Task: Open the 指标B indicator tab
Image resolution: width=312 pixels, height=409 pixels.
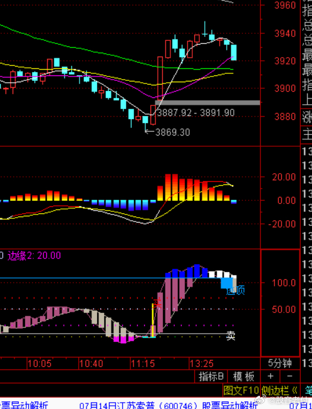Action: (x=211, y=376)
